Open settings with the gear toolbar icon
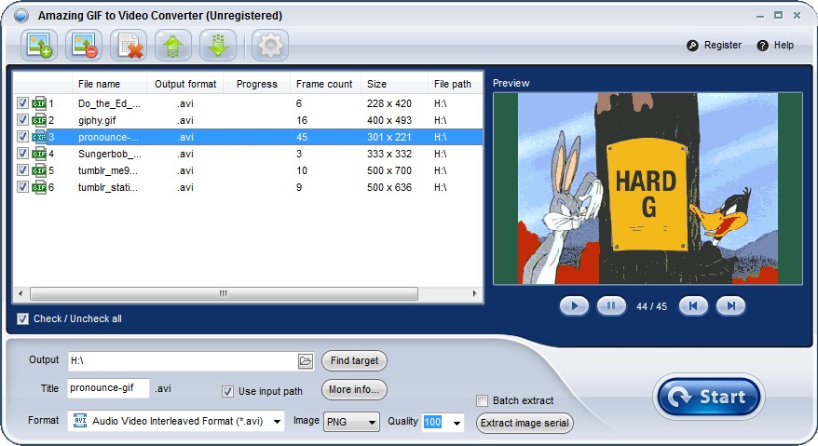 point(270,46)
